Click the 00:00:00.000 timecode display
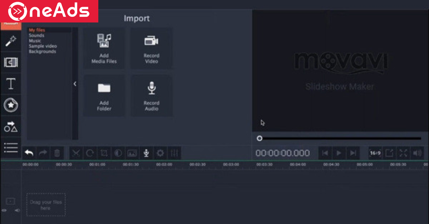This screenshot has width=429, height=224. coord(282,153)
